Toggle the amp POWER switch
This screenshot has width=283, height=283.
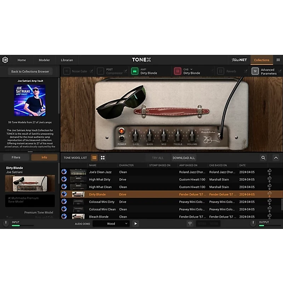click(122, 138)
